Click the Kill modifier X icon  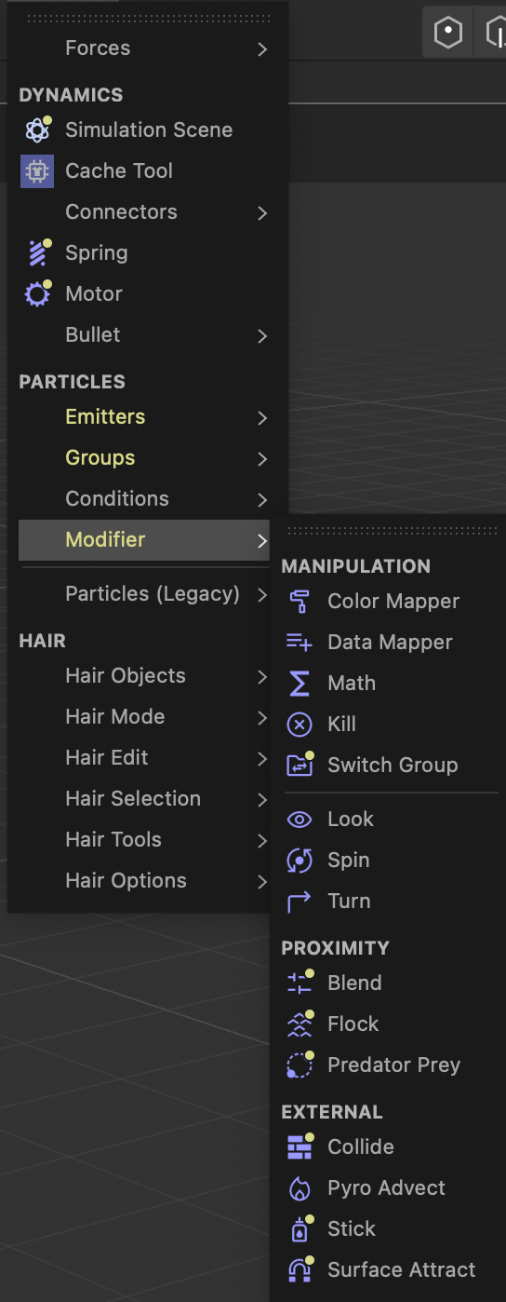300,724
